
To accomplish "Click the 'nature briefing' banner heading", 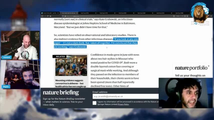I will pos(61,92).
